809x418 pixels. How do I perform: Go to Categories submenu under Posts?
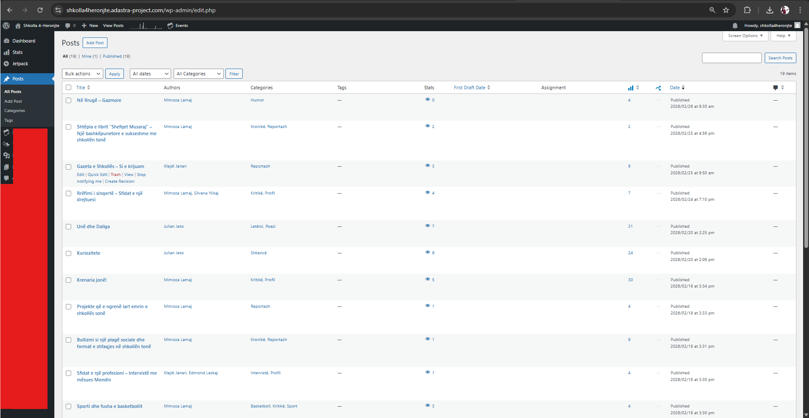tap(15, 111)
